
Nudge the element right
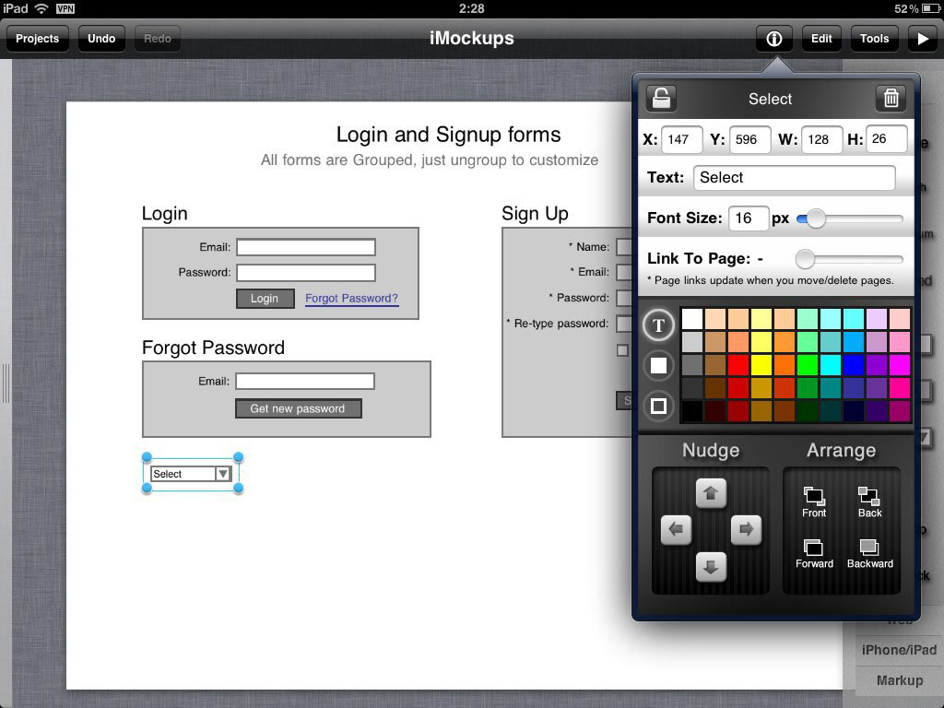pyautogui.click(x=745, y=530)
